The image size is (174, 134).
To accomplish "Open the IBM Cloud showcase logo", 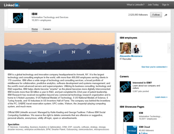I will pyautogui.click(x=132, y=130).
